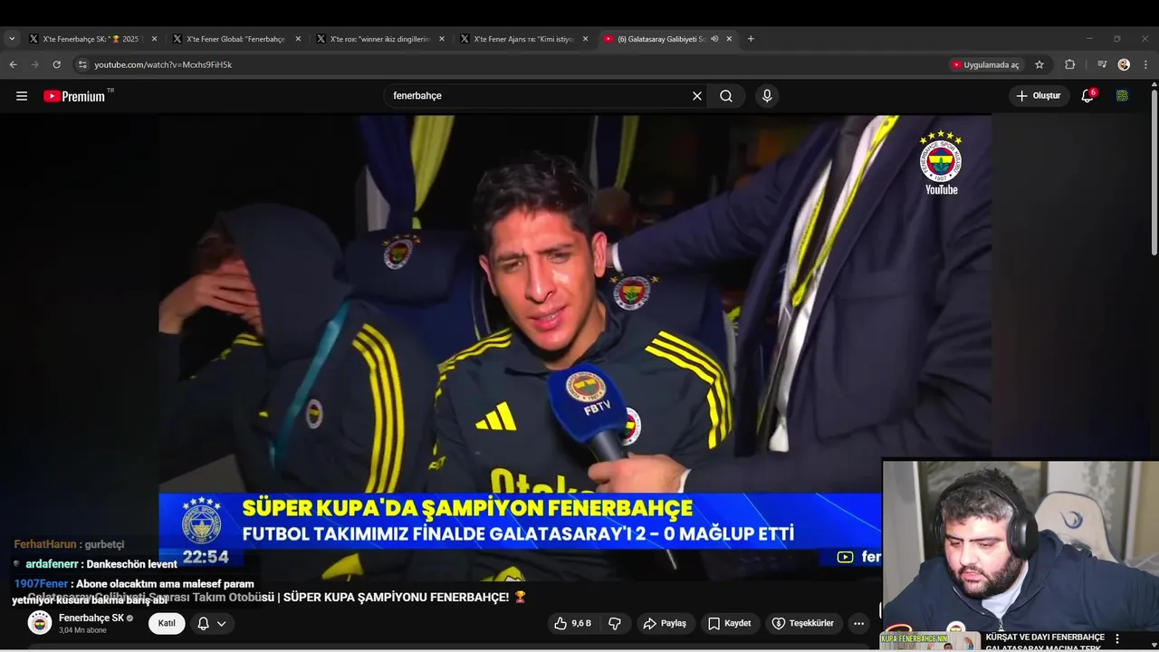
Task: Click the video title SÜPER KUPA ŞAMPİYONU
Action: tap(394, 597)
